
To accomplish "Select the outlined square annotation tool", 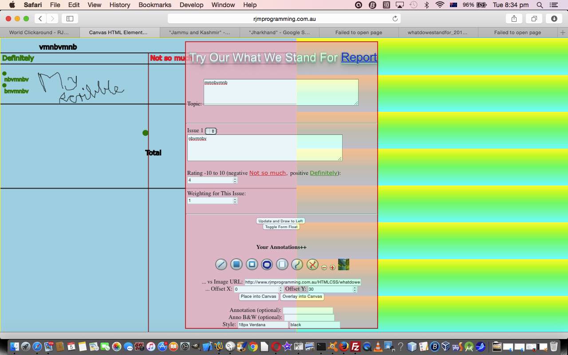I will point(252,264).
